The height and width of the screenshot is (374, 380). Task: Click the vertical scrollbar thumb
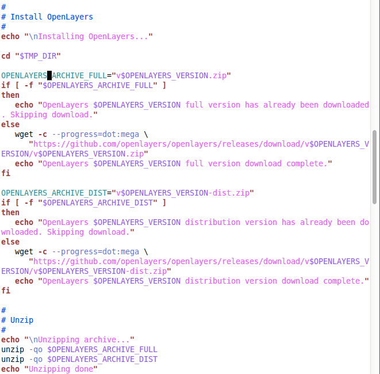374,167
